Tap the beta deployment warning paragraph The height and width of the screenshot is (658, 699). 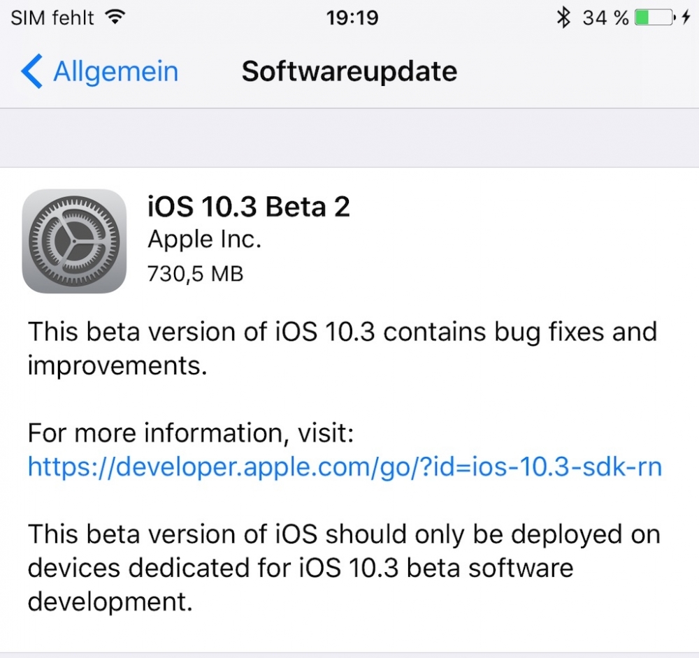pos(343,568)
